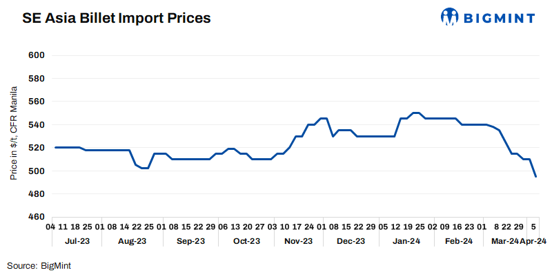This screenshot has width=552, height=277.
Task: Click the Mar-24 month label
Action: click(504, 241)
